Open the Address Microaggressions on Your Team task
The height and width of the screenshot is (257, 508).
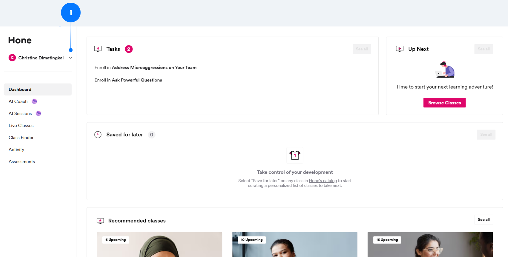point(154,68)
